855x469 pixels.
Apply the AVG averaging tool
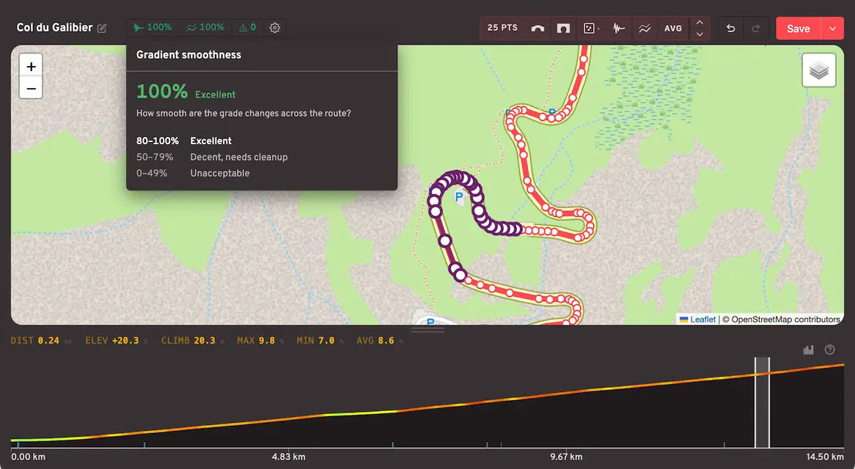tap(673, 29)
